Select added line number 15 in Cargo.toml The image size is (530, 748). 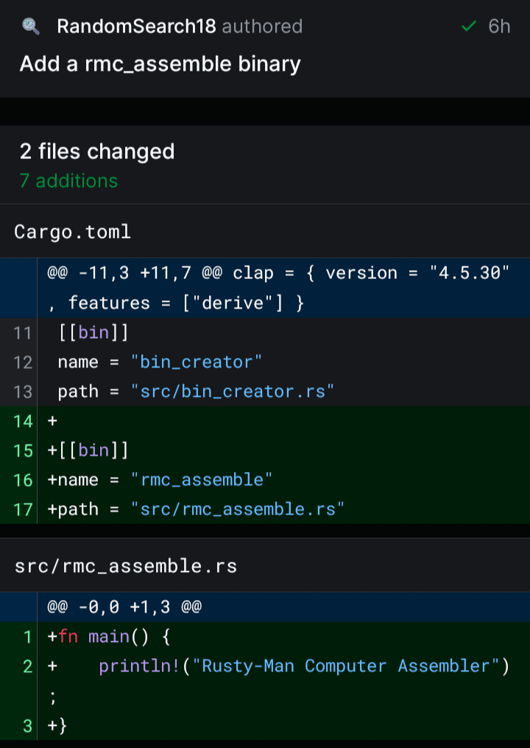[23, 451]
